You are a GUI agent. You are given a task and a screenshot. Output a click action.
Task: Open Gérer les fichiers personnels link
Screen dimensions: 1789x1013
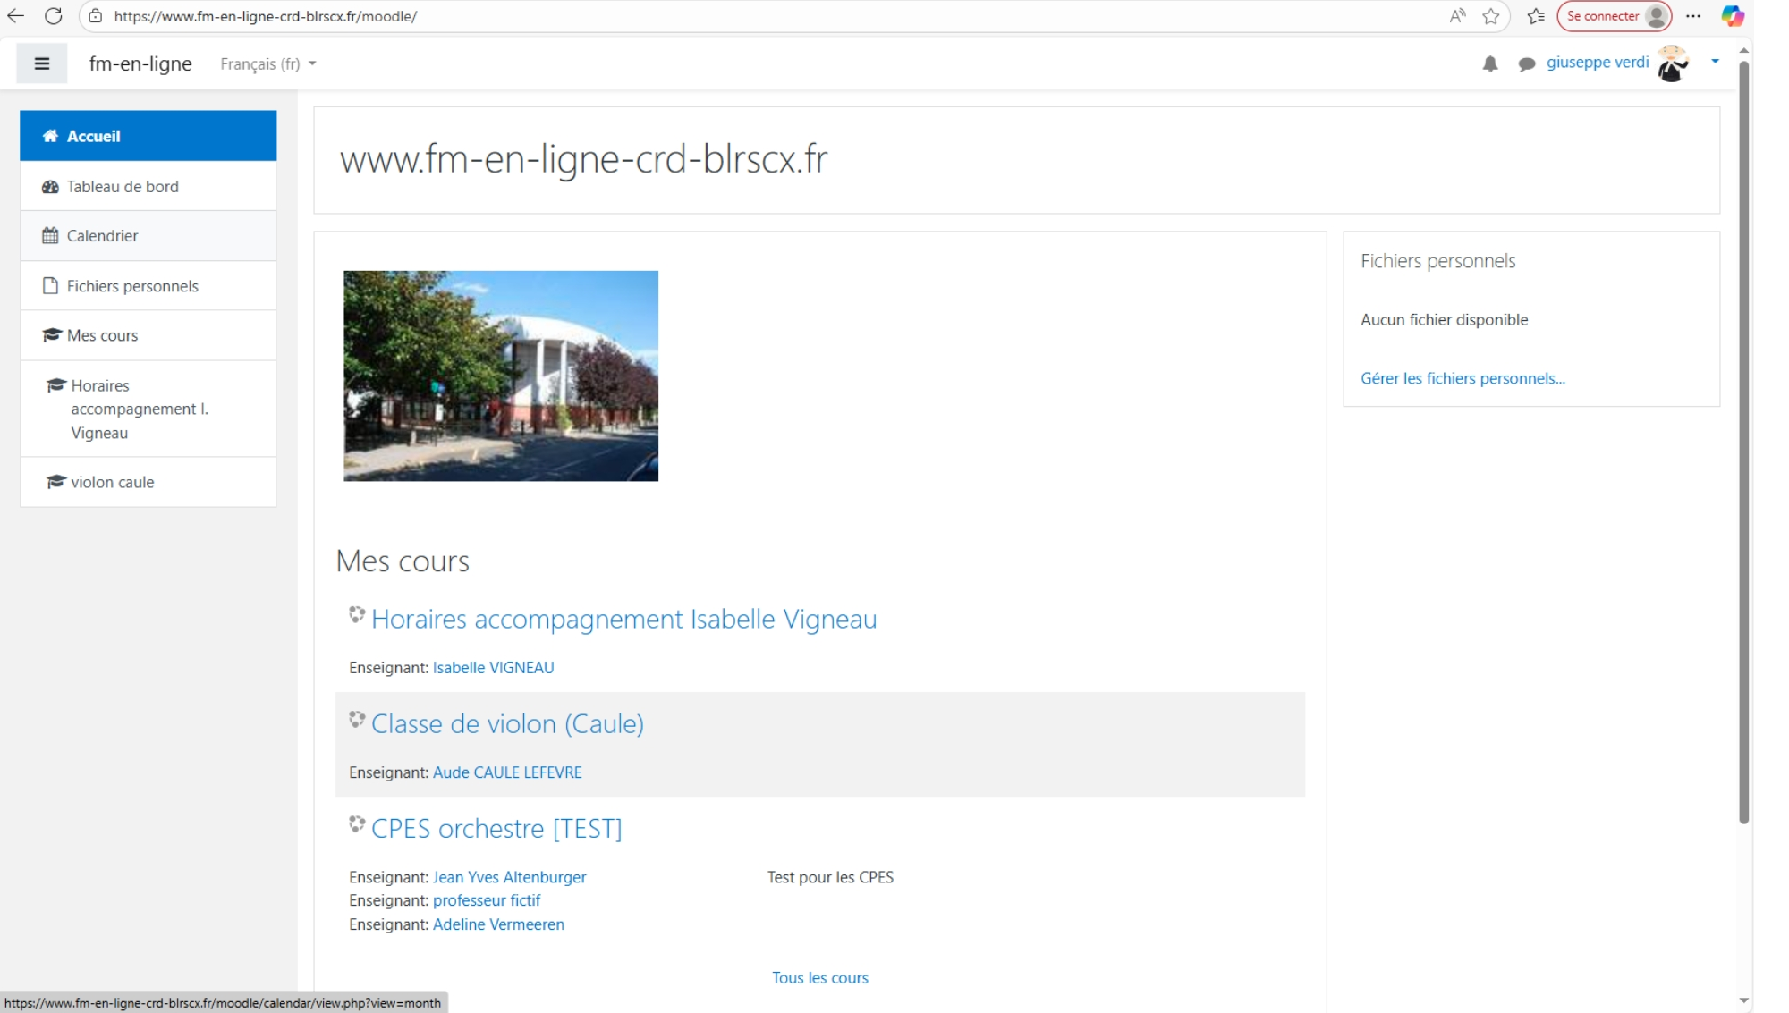pos(1462,378)
